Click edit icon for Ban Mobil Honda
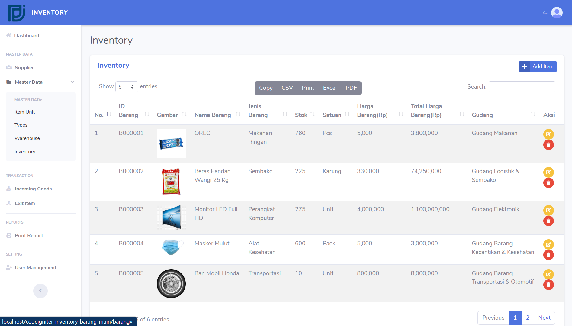Viewport: 572px width, 326px height. pos(548,274)
